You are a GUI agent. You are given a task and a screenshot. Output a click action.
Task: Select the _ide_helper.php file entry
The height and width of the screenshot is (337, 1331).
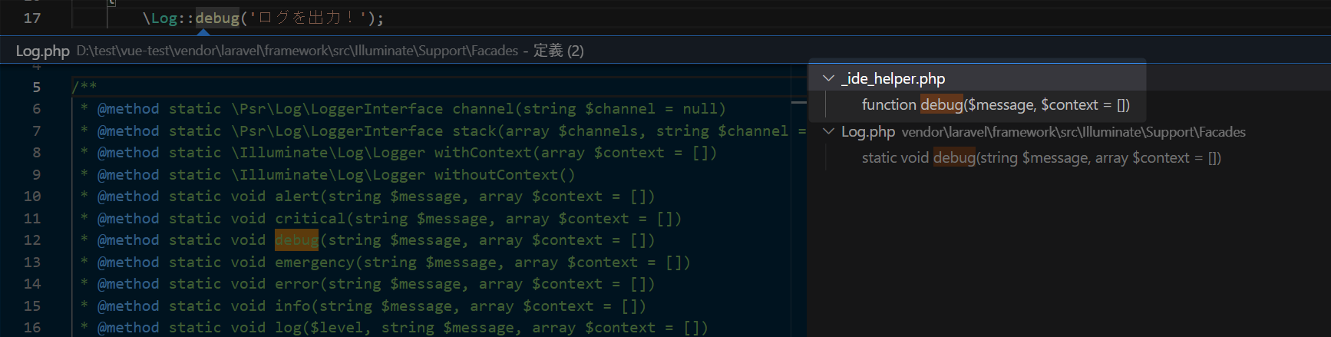pos(893,78)
